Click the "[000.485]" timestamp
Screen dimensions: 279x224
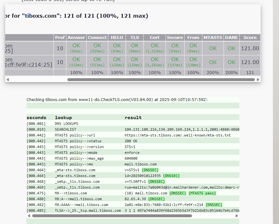coord(36,211)
